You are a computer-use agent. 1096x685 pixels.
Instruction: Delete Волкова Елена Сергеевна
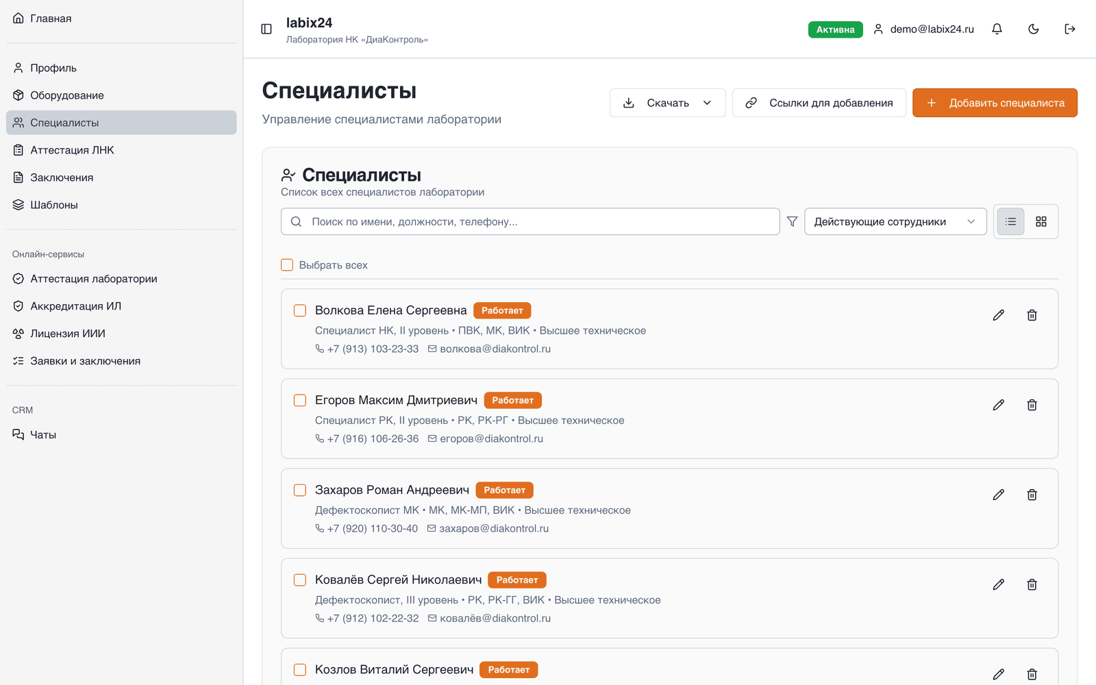[1032, 315]
